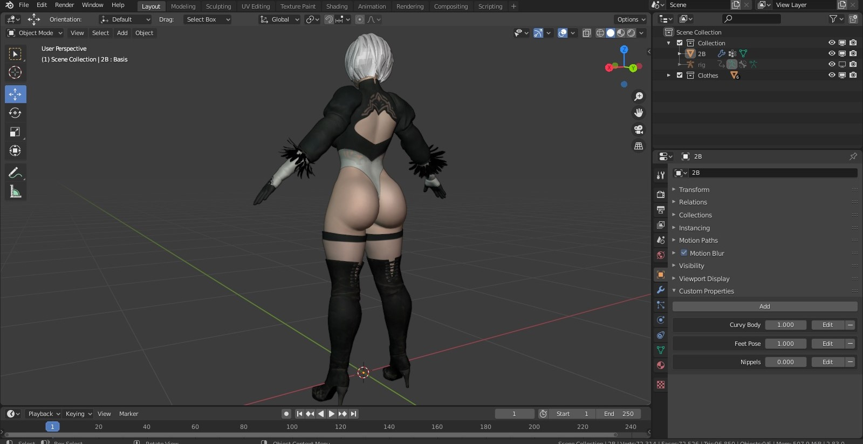Disable the Motion Blur checkbox

[x=684, y=253]
